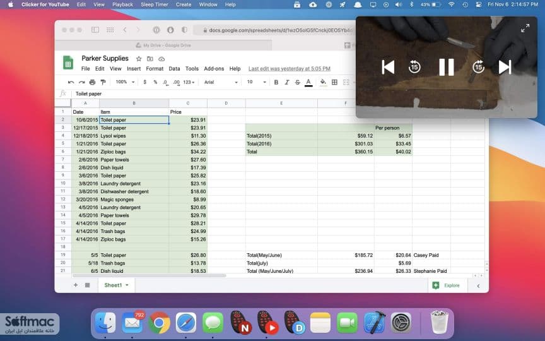Toggle strikethrough formatting

point(298,83)
